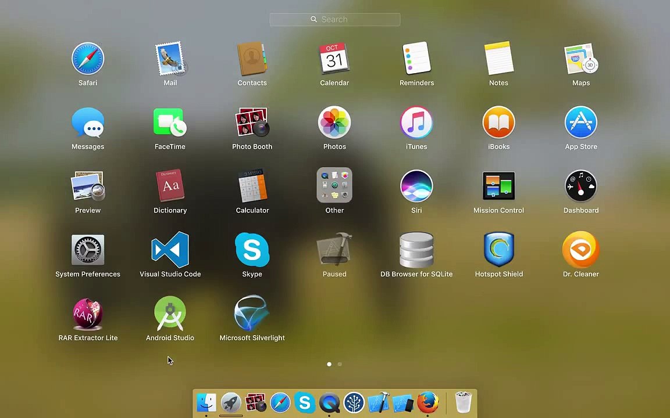
Task: Open the iOS Simulator icon in the Dock
Action: click(x=403, y=403)
